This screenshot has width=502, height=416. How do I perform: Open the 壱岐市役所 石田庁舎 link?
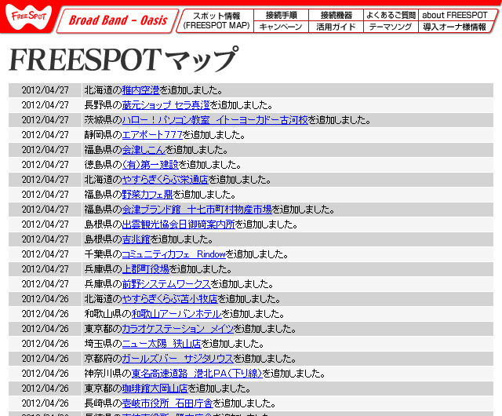pyautogui.click(x=167, y=403)
